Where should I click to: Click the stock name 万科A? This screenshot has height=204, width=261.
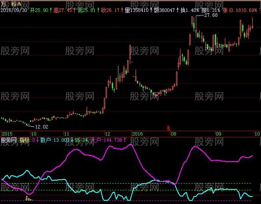(x=11, y=4)
